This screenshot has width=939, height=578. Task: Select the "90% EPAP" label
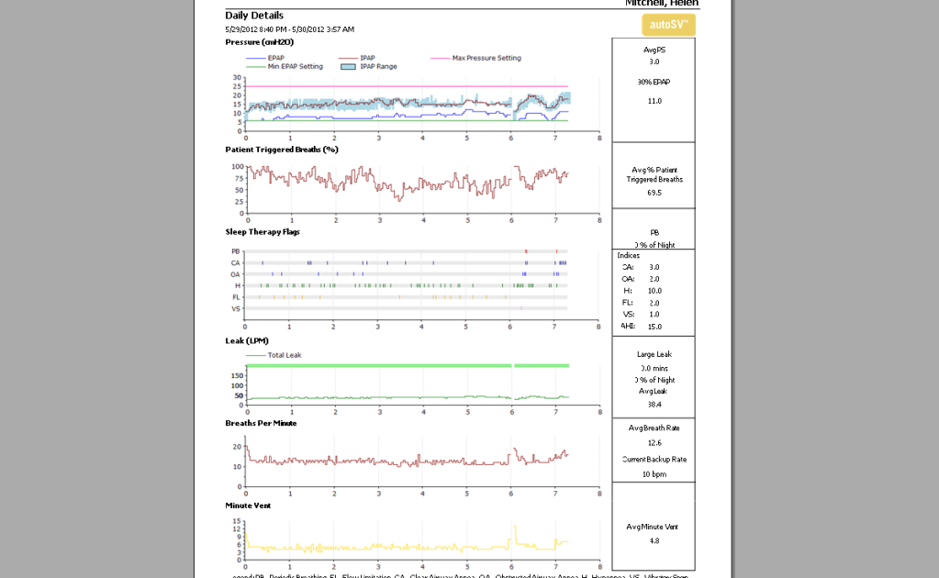tap(654, 82)
